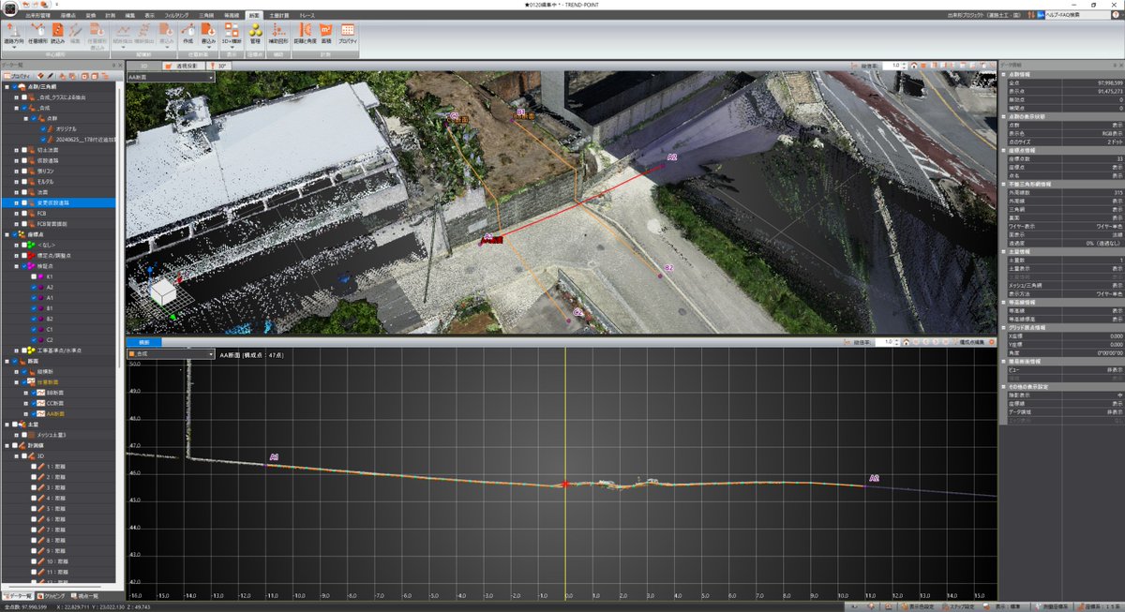
Task: Collapse the 点群/三角網 tree node
Action: pos(6,86)
